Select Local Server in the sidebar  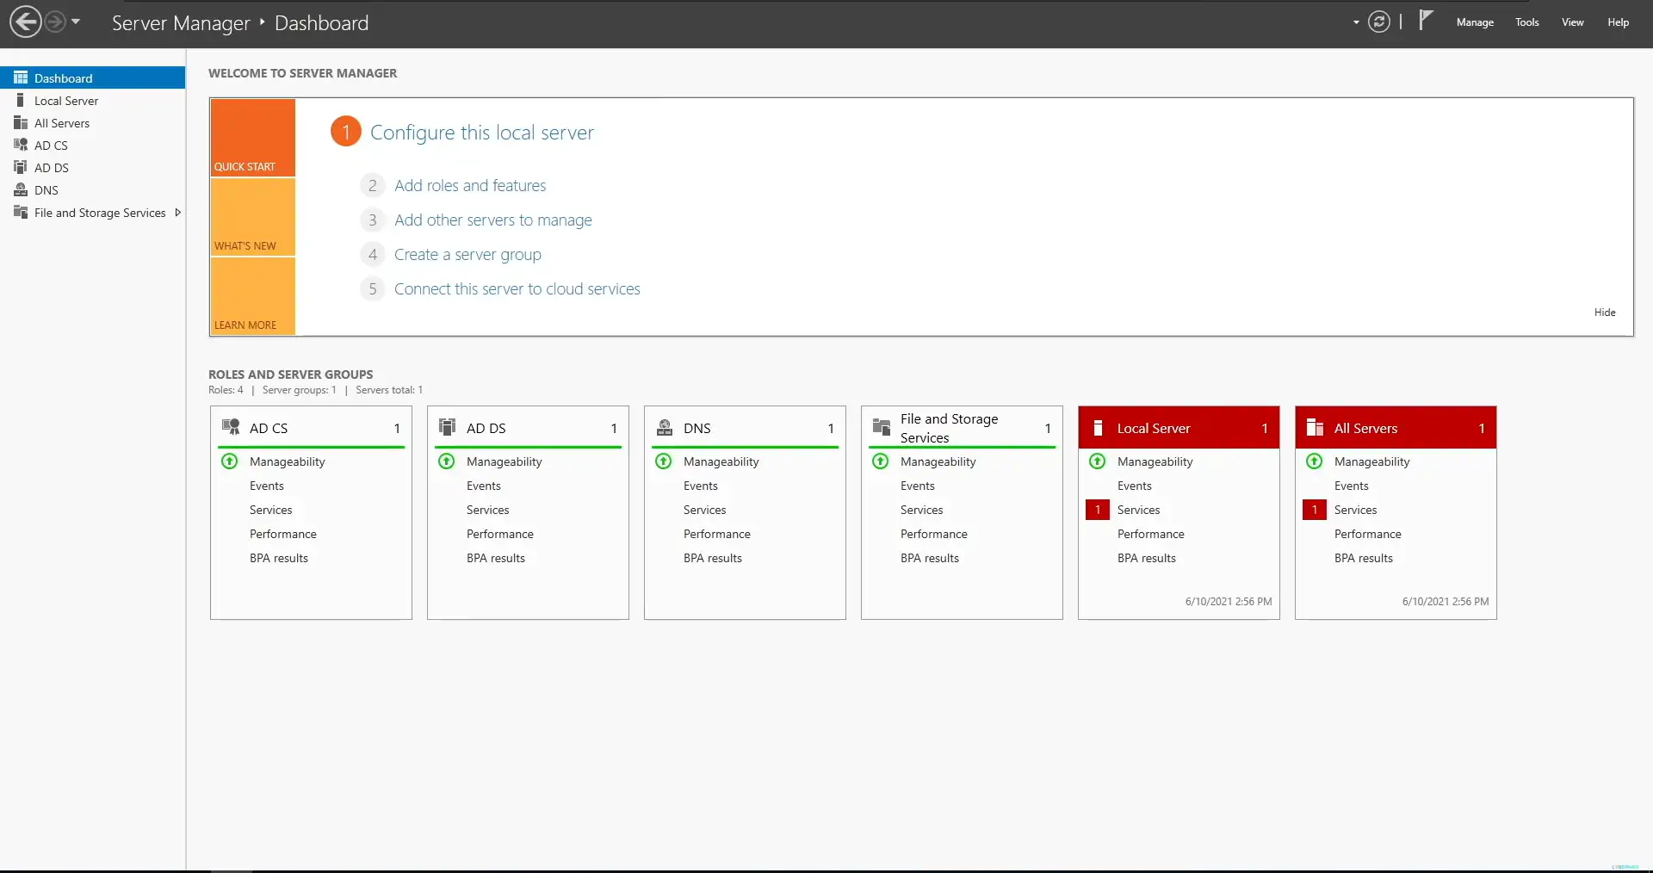click(x=66, y=100)
